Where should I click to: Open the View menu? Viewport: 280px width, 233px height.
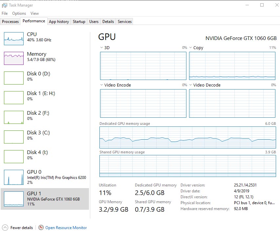34,13
